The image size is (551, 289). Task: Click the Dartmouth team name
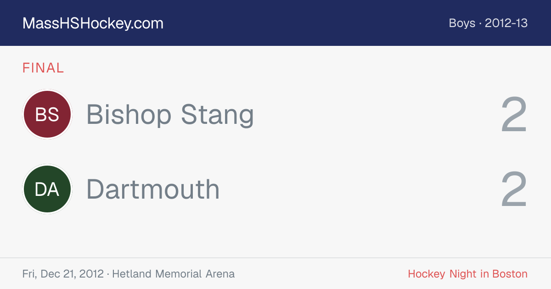coord(153,189)
